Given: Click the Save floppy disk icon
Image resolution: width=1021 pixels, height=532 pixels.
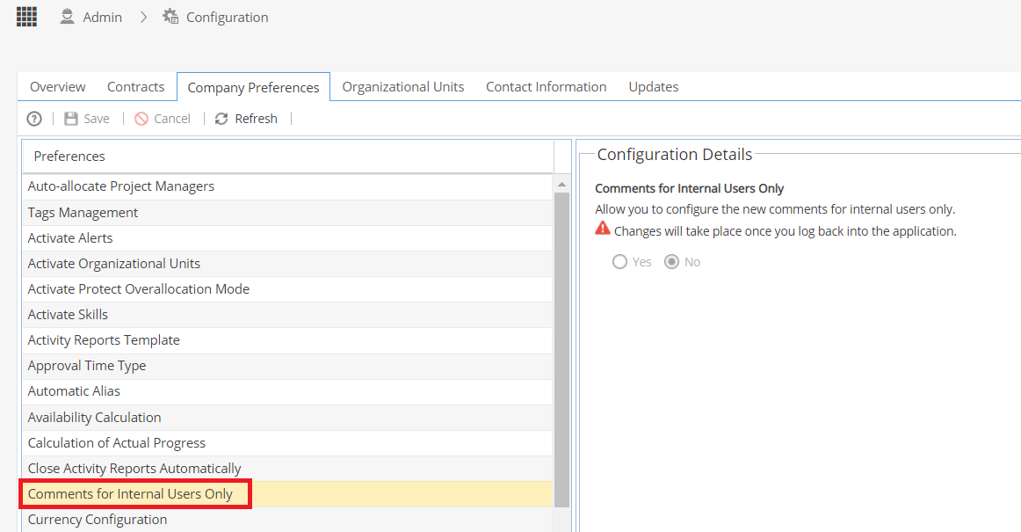Looking at the screenshot, I should click(x=71, y=119).
